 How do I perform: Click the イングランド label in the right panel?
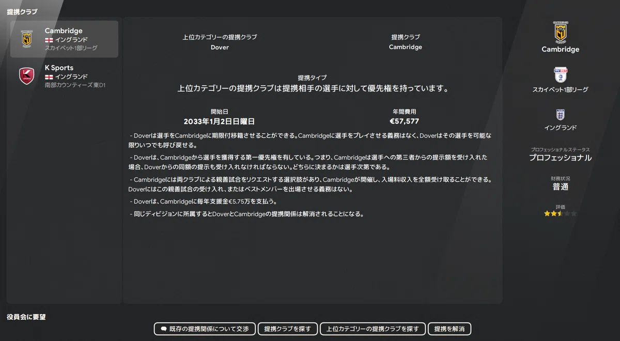point(560,128)
